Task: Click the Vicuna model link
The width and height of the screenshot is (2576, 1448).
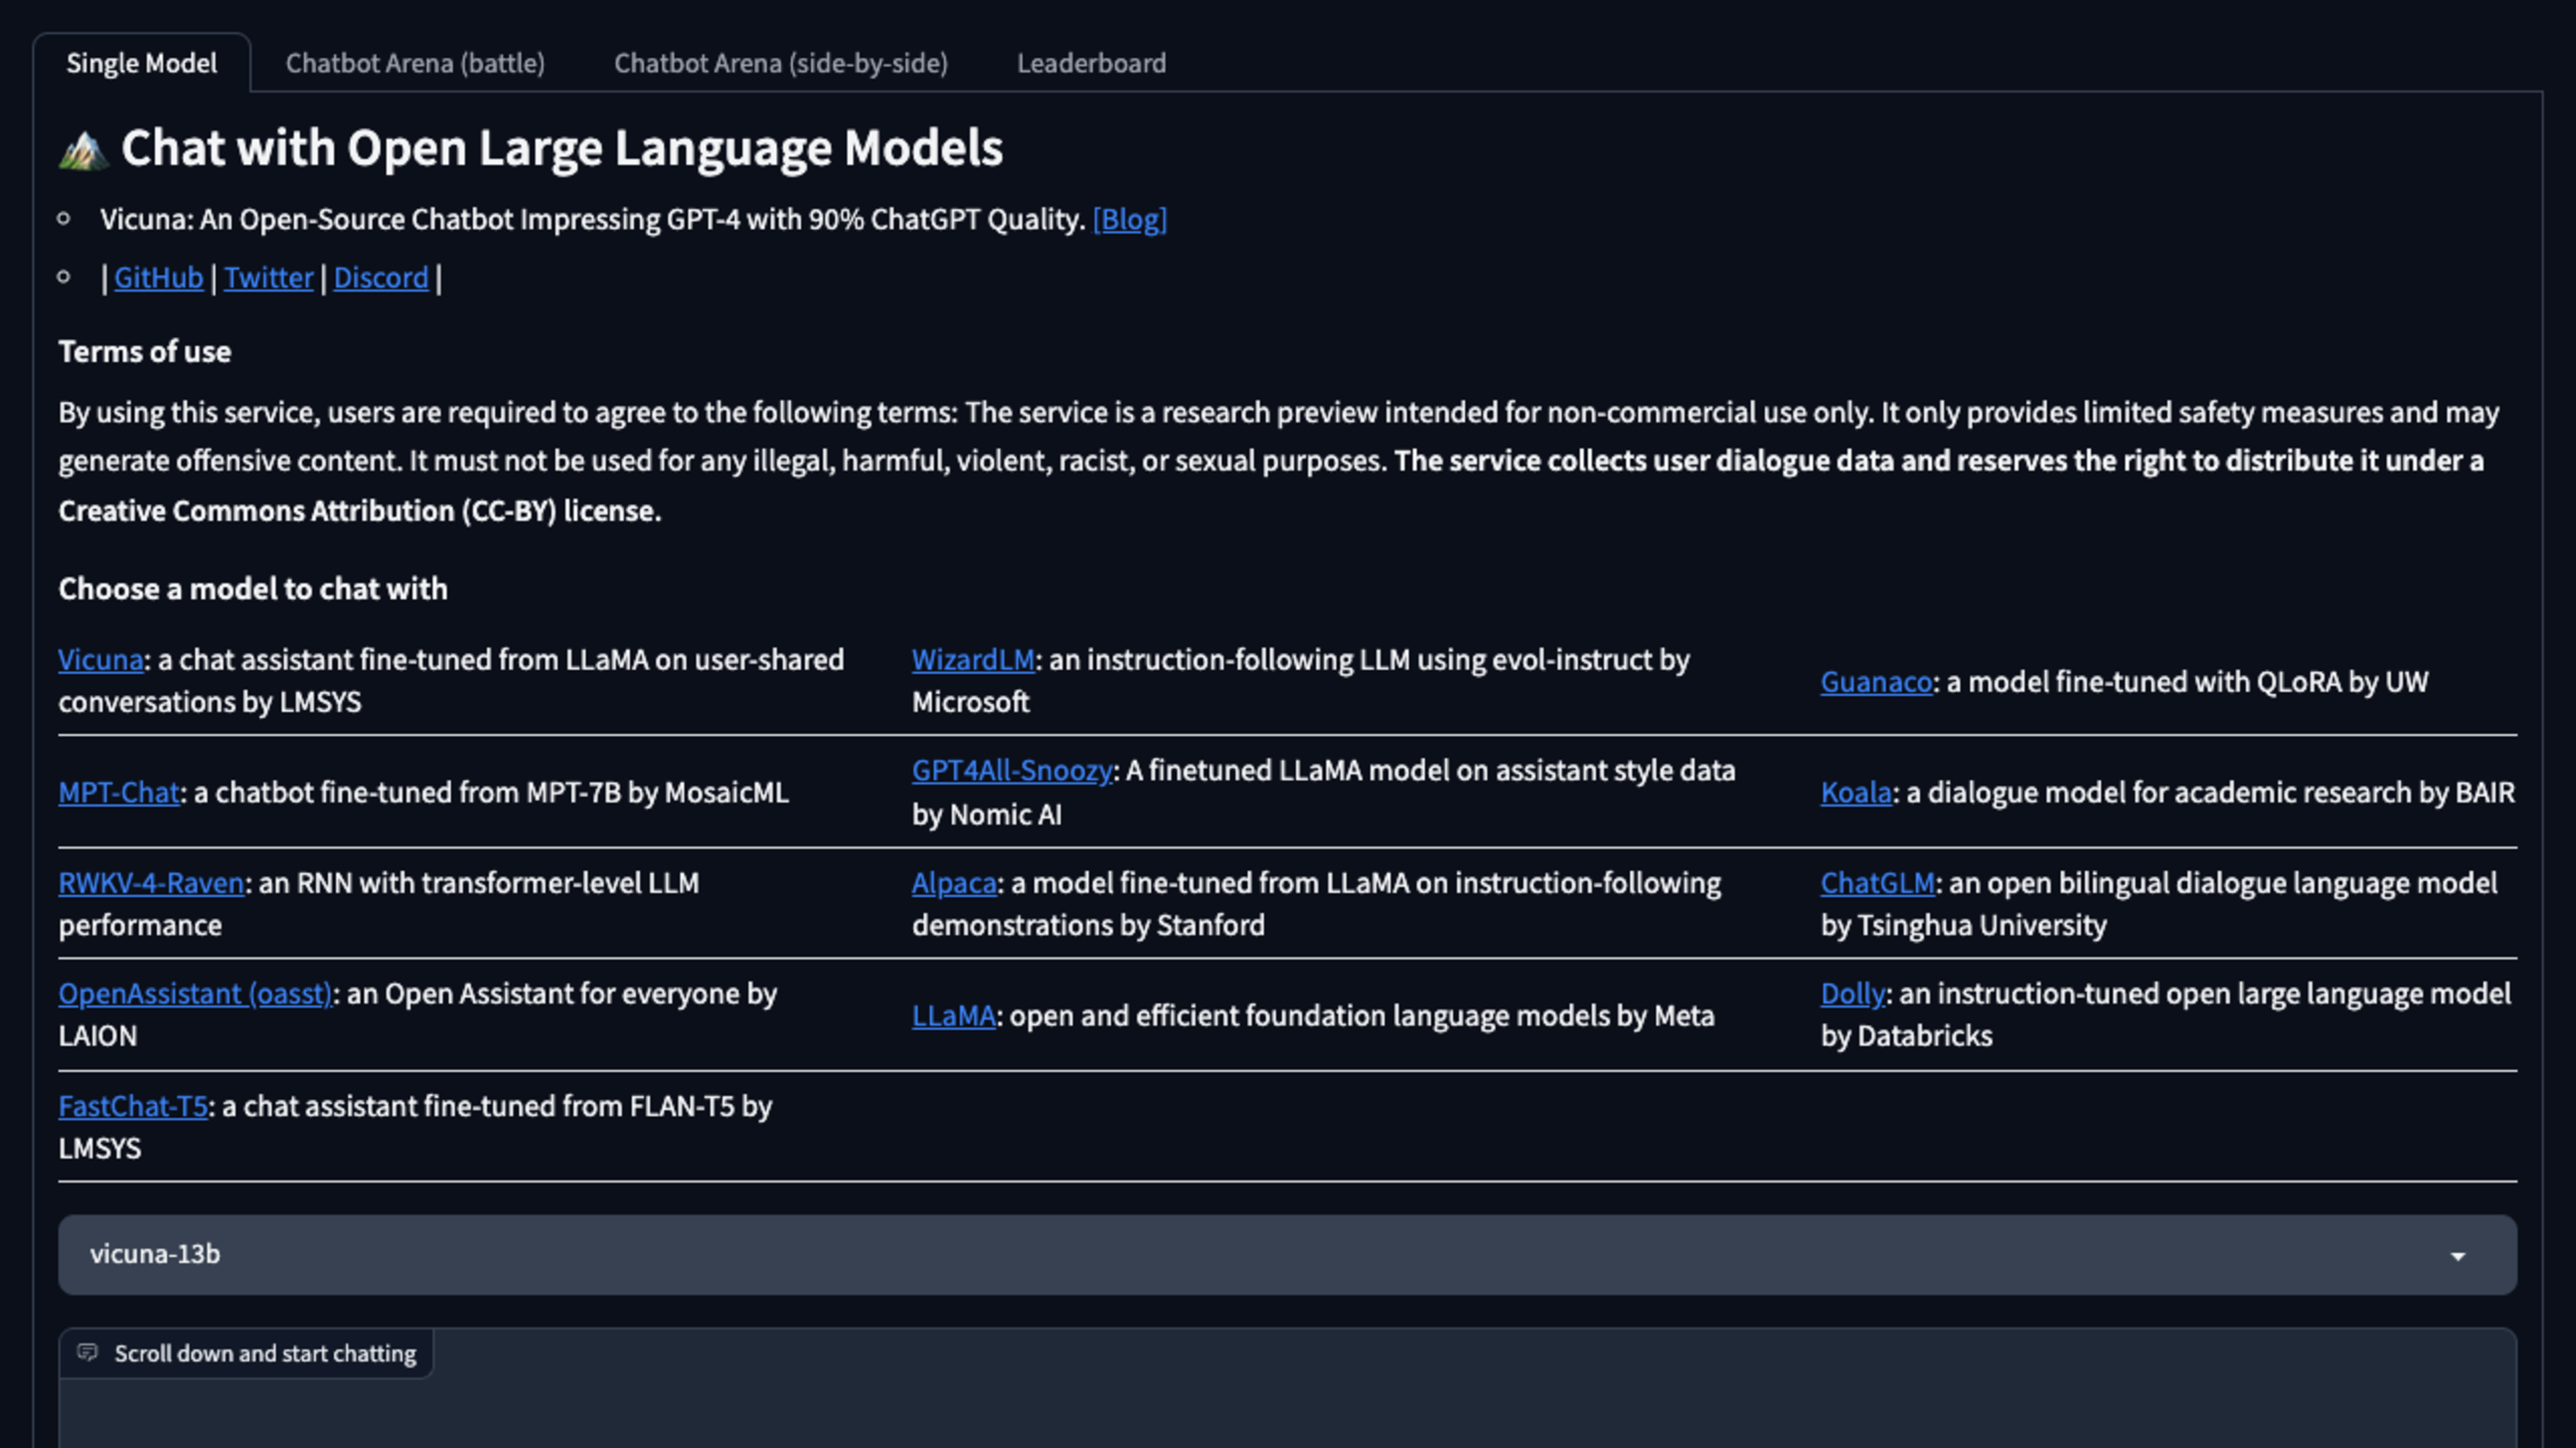Action: click(100, 660)
